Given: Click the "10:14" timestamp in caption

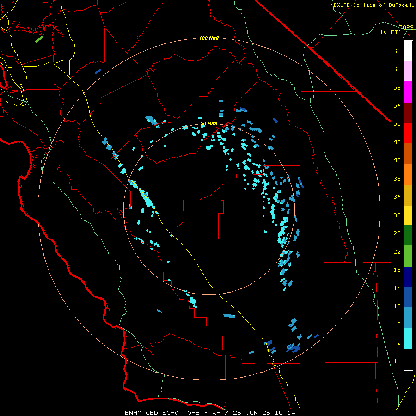Looking at the screenshot, I should click(285, 413).
